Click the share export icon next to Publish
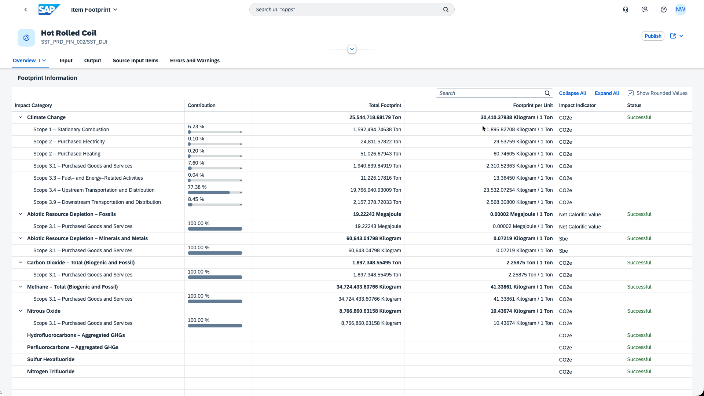Viewport: 704px width, 396px height. point(673,36)
